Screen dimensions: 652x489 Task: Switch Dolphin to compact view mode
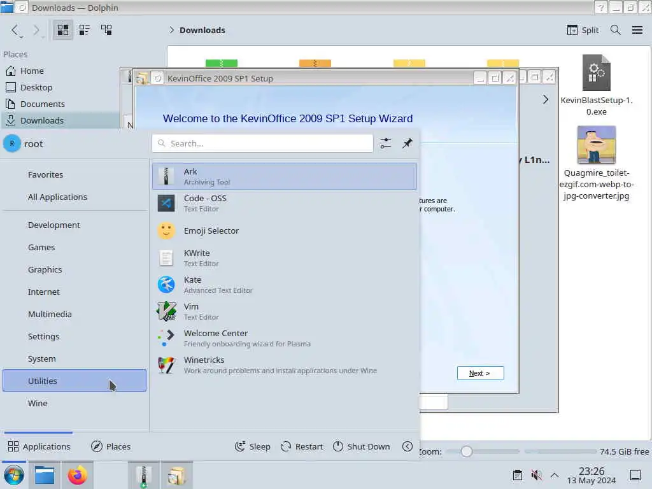point(85,30)
